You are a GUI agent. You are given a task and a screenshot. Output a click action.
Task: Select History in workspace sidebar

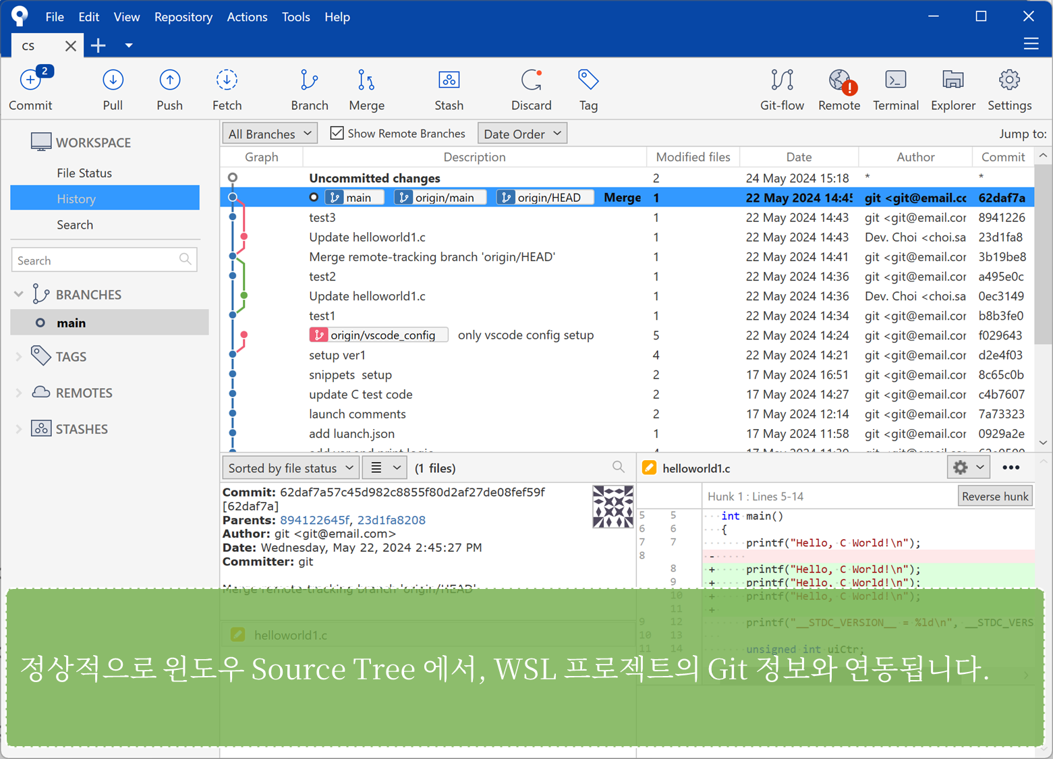pyautogui.click(x=105, y=198)
